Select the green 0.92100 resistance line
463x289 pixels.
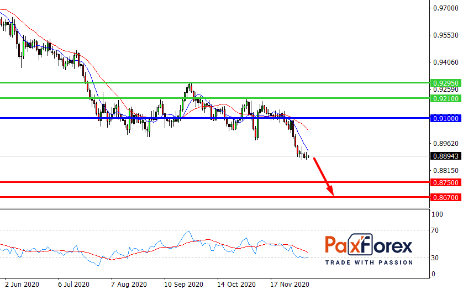215,98
